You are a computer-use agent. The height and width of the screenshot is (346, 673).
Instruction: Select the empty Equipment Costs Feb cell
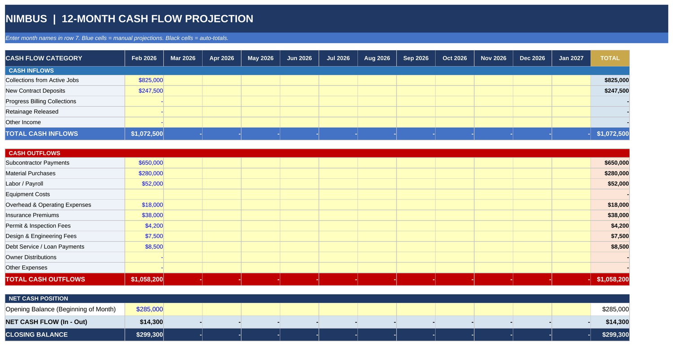(x=144, y=195)
